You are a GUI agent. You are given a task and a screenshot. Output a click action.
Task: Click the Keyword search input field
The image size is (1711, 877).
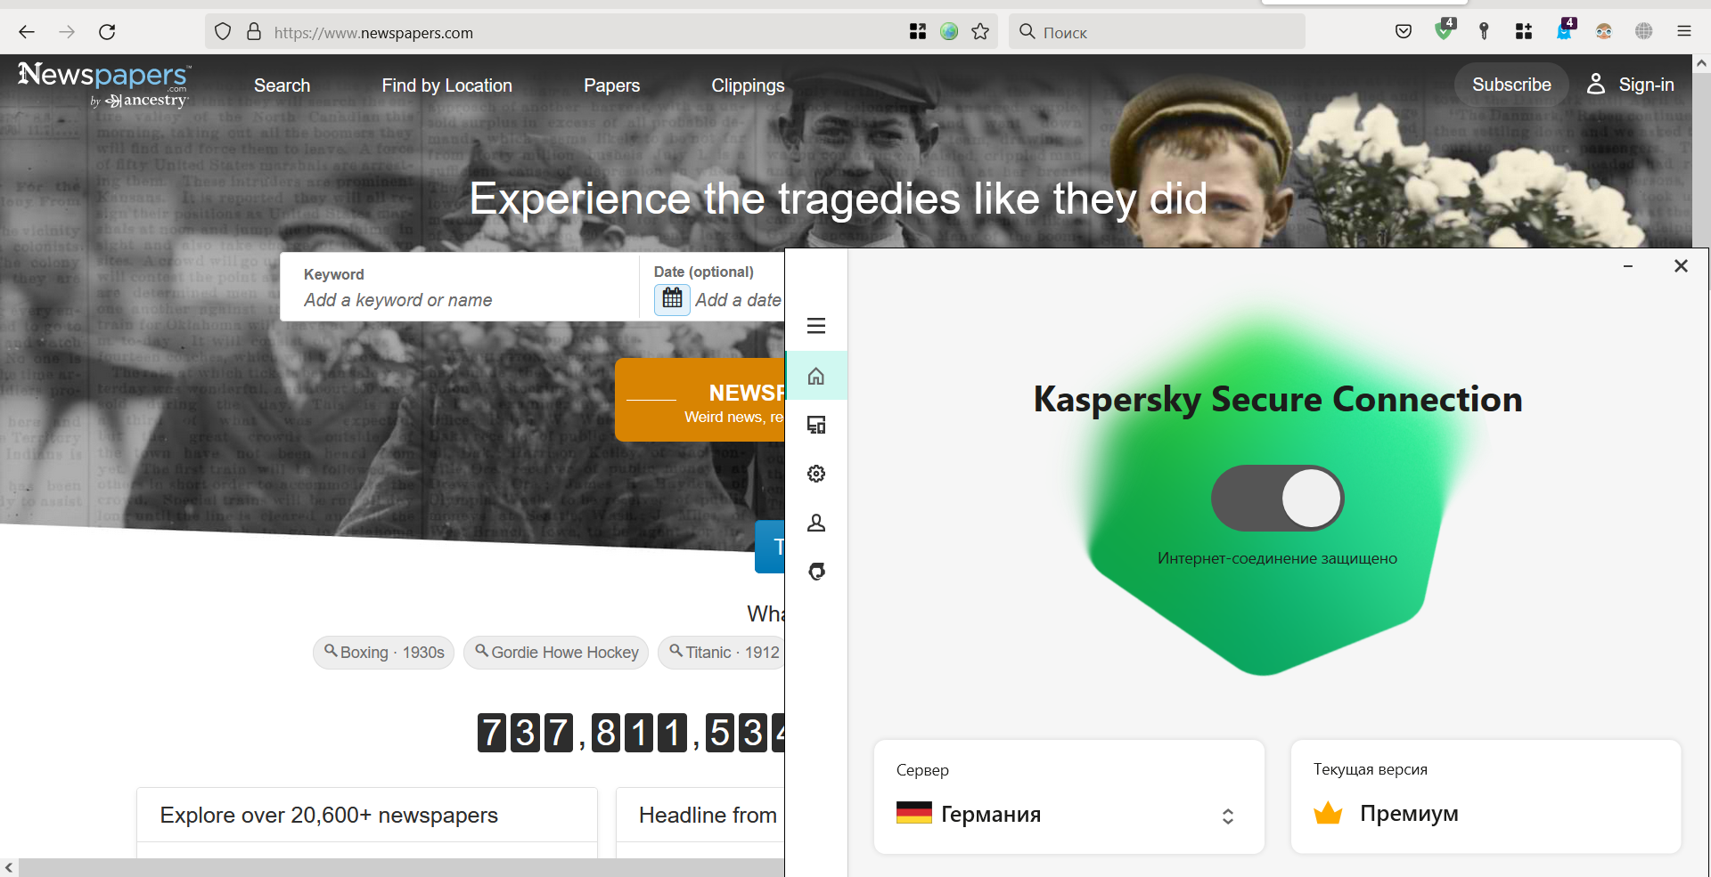click(460, 287)
